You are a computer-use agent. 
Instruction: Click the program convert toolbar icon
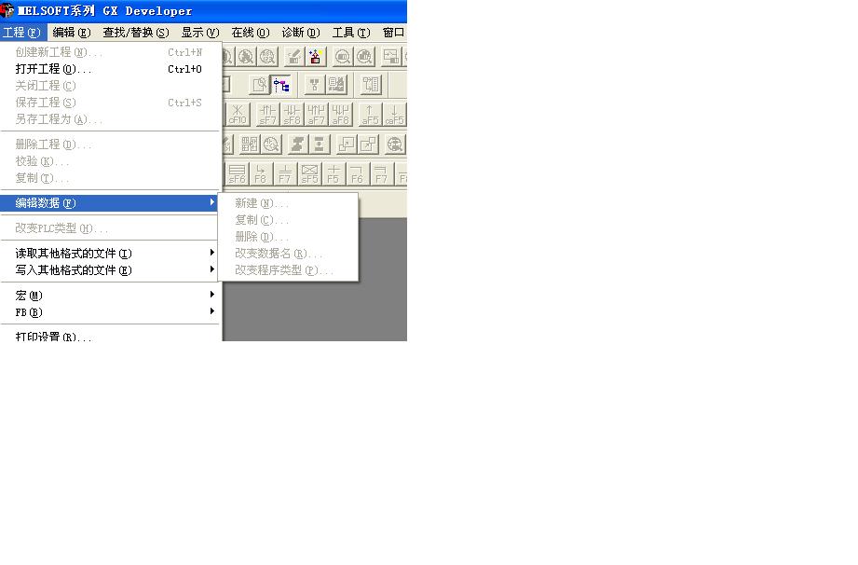[298, 144]
